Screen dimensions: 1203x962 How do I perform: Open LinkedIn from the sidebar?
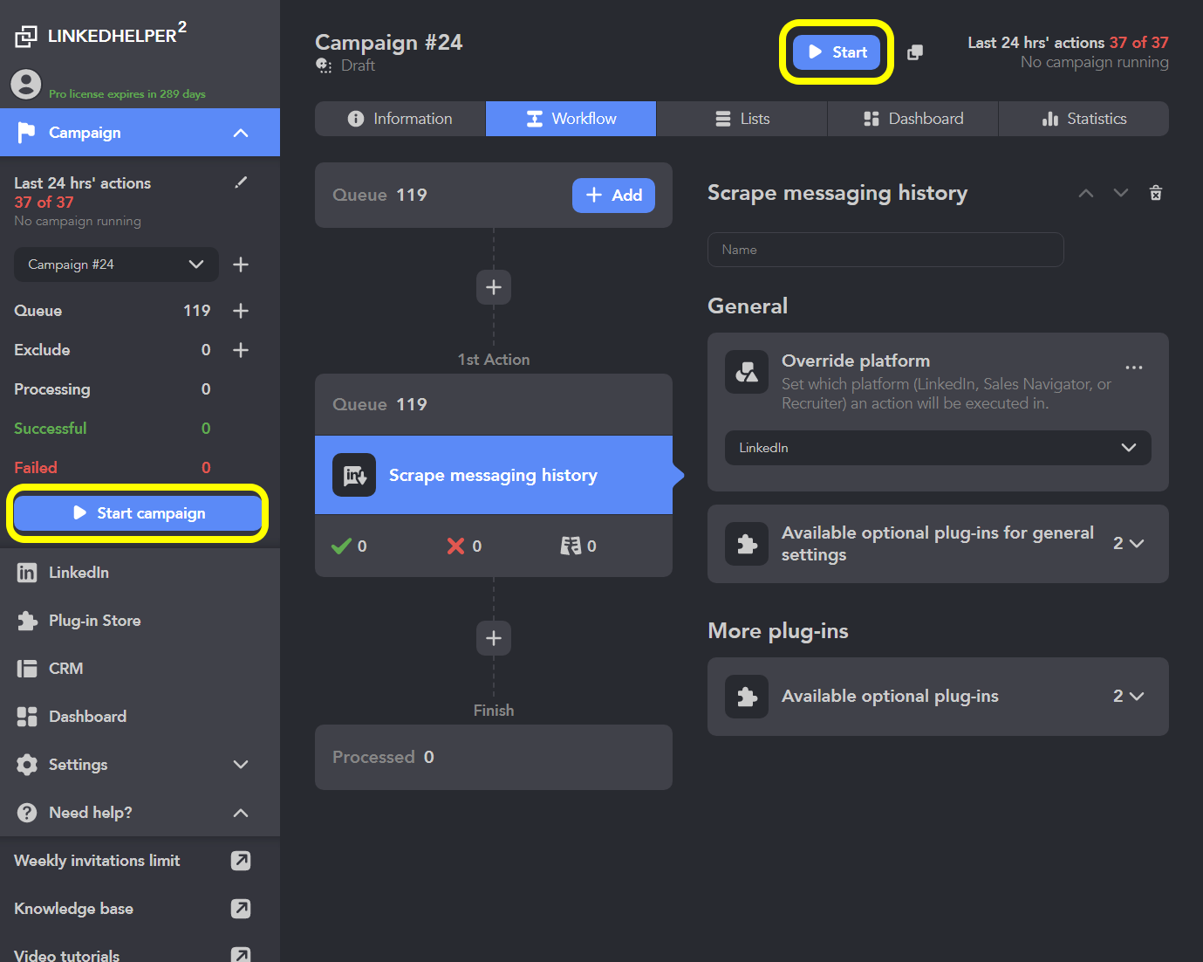(140, 573)
